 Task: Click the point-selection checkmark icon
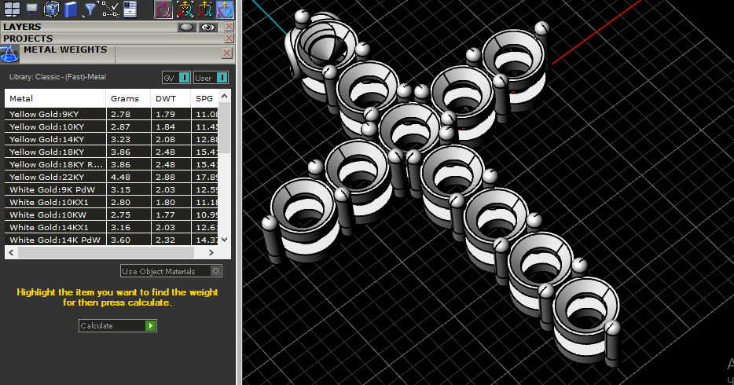tap(111, 9)
